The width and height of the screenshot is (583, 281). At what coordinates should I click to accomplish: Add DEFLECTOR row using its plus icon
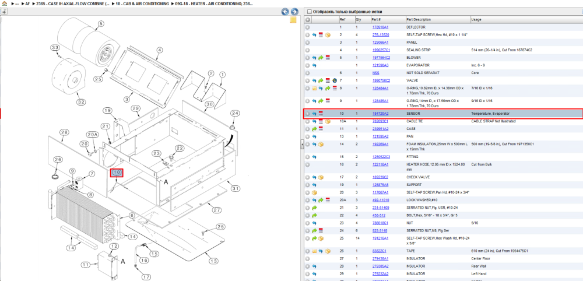click(307, 27)
